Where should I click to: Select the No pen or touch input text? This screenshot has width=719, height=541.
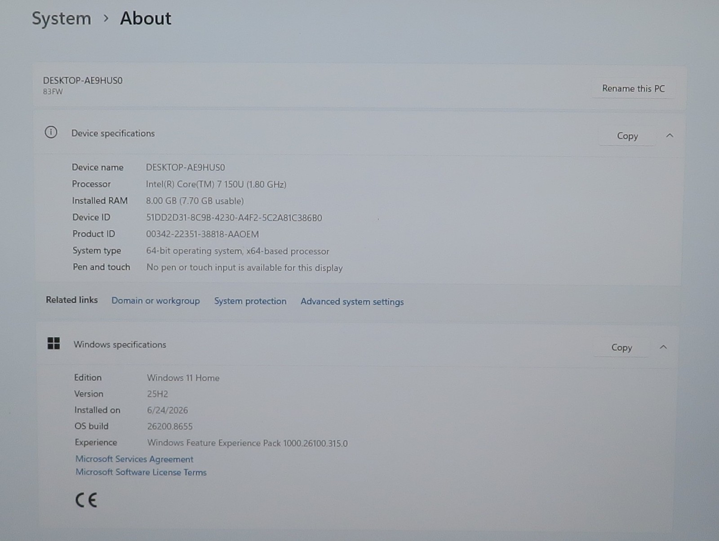click(244, 268)
